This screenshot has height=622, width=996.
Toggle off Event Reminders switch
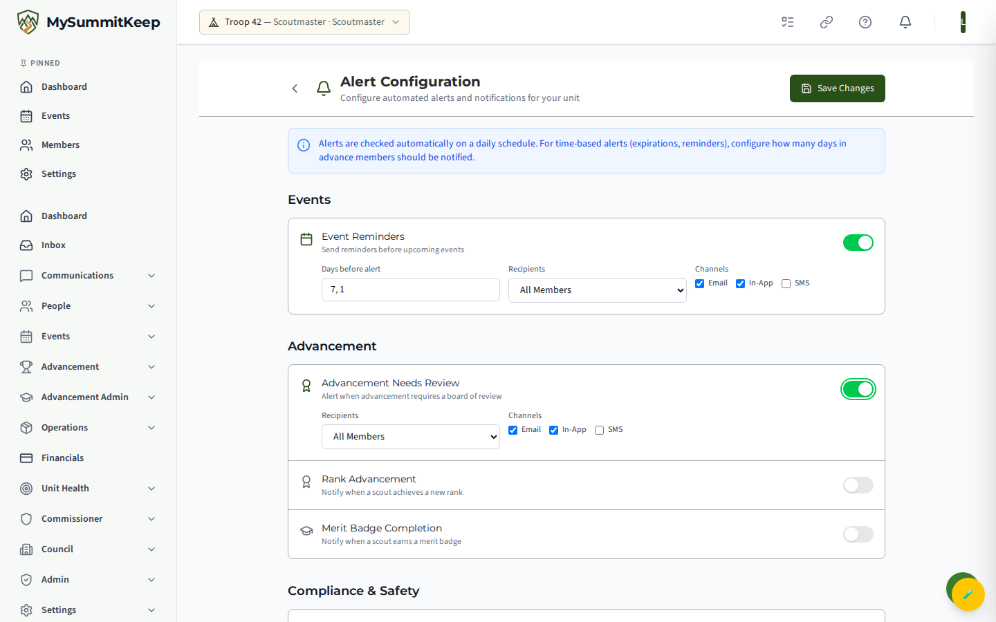[x=858, y=243]
